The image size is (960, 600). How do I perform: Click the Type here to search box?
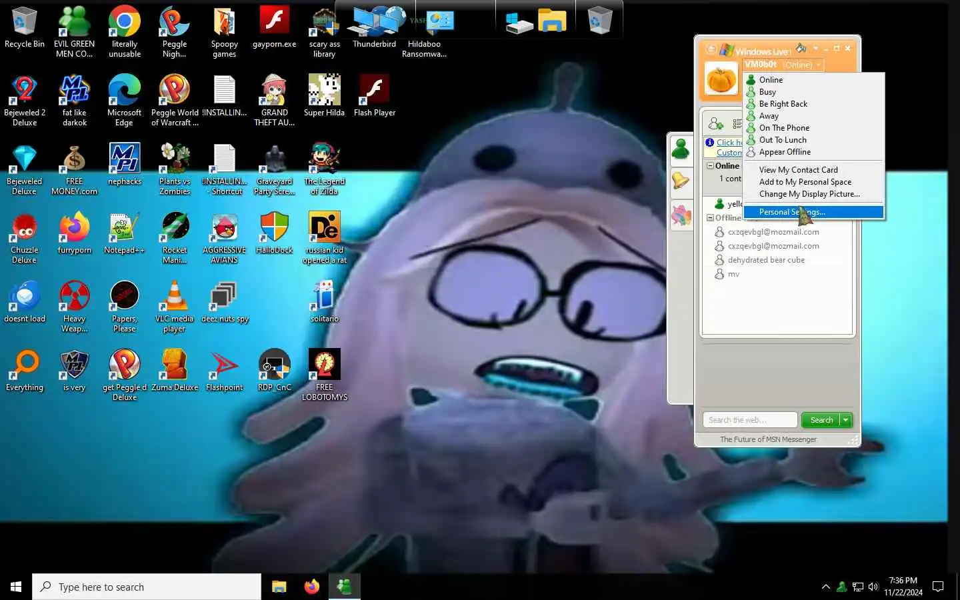pos(147,587)
